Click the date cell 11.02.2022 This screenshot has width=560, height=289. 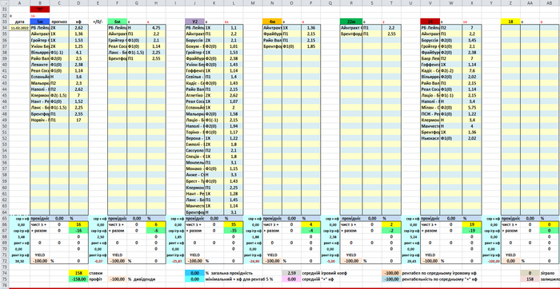pos(19,27)
